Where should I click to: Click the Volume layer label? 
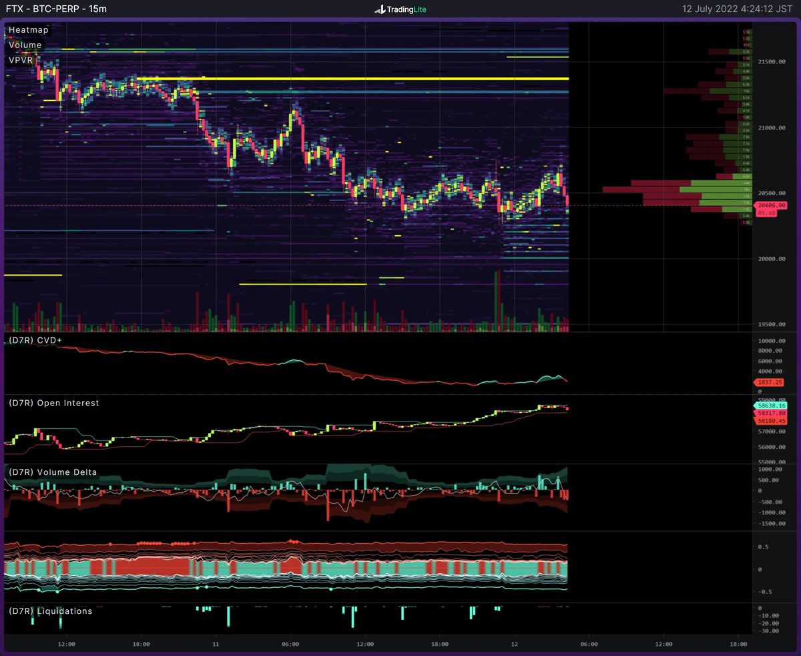pyautogui.click(x=25, y=45)
